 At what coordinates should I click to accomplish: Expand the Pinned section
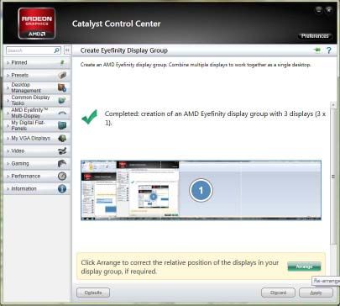pyautogui.click(x=36, y=62)
